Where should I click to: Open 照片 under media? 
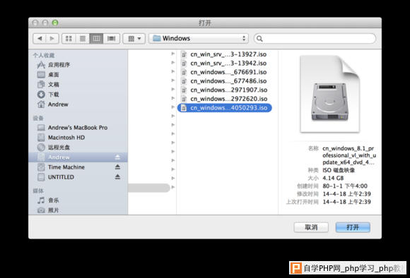[x=78, y=210]
